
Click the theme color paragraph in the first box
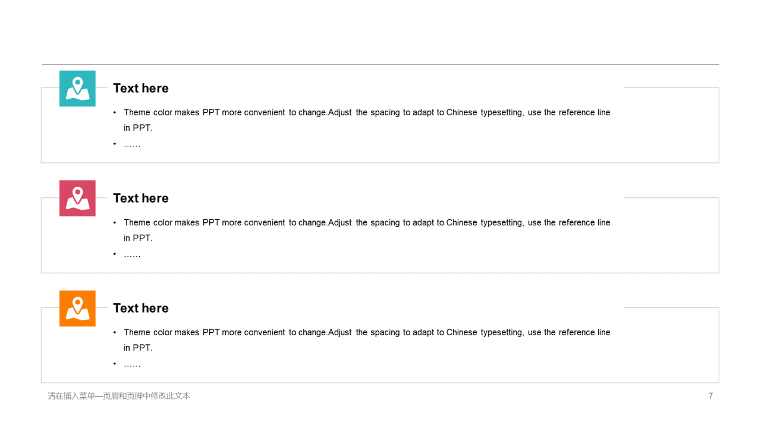(x=367, y=119)
